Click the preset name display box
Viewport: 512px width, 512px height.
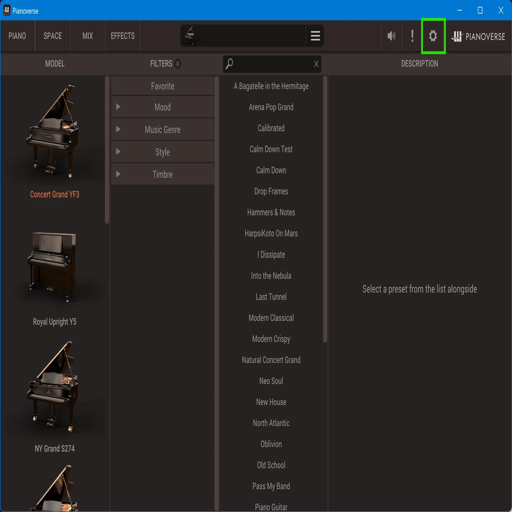(x=243, y=36)
